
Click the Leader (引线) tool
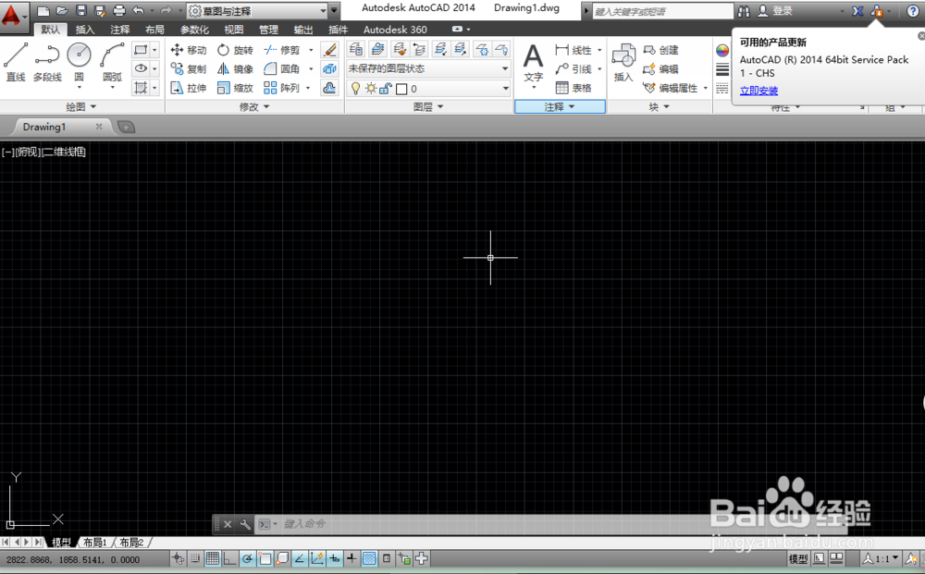pyautogui.click(x=573, y=69)
